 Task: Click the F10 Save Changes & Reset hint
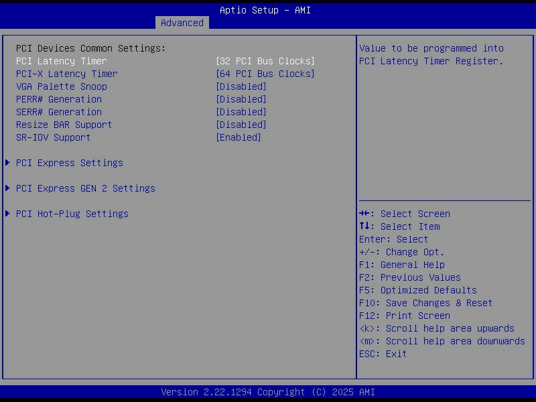[x=425, y=303]
